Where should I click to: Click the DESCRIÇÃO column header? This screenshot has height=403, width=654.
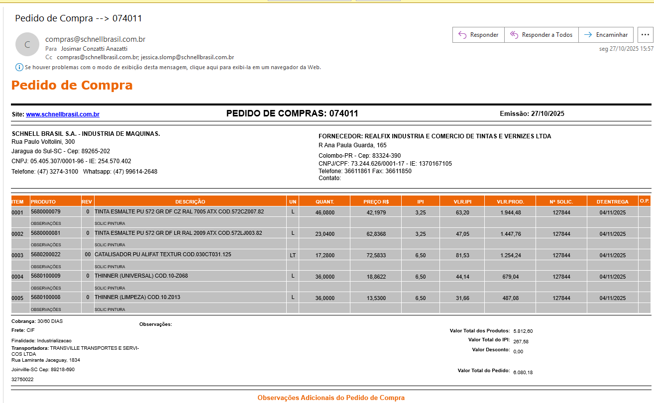click(x=190, y=201)
